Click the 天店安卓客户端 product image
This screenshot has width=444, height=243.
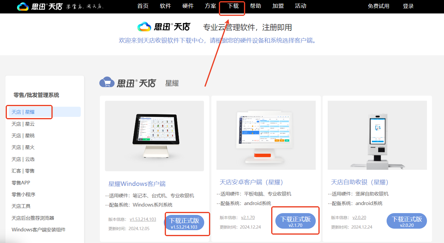[266, 135]
